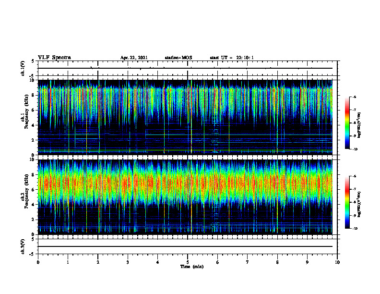Click time axis tick label "8"
Screen dimensions: 380x294
click(x=277, y=262)
